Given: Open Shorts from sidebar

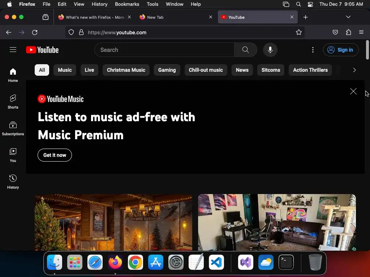Looking at the screenshot, I should pyautogui.click(x=13, y=102).
